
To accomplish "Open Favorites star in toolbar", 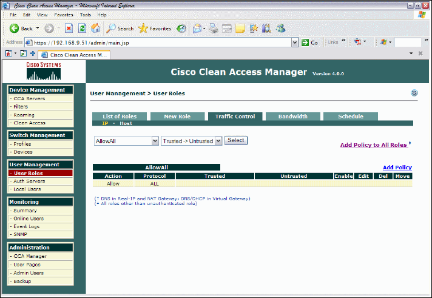I will pyautogui.click(x=154, y=28).
